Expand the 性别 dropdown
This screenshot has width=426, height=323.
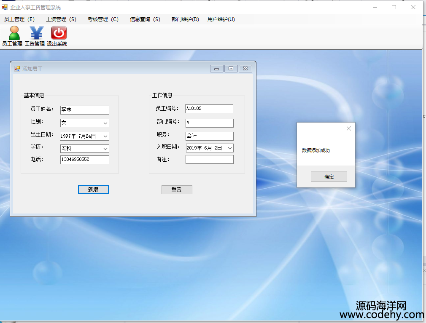click(105, 123)
